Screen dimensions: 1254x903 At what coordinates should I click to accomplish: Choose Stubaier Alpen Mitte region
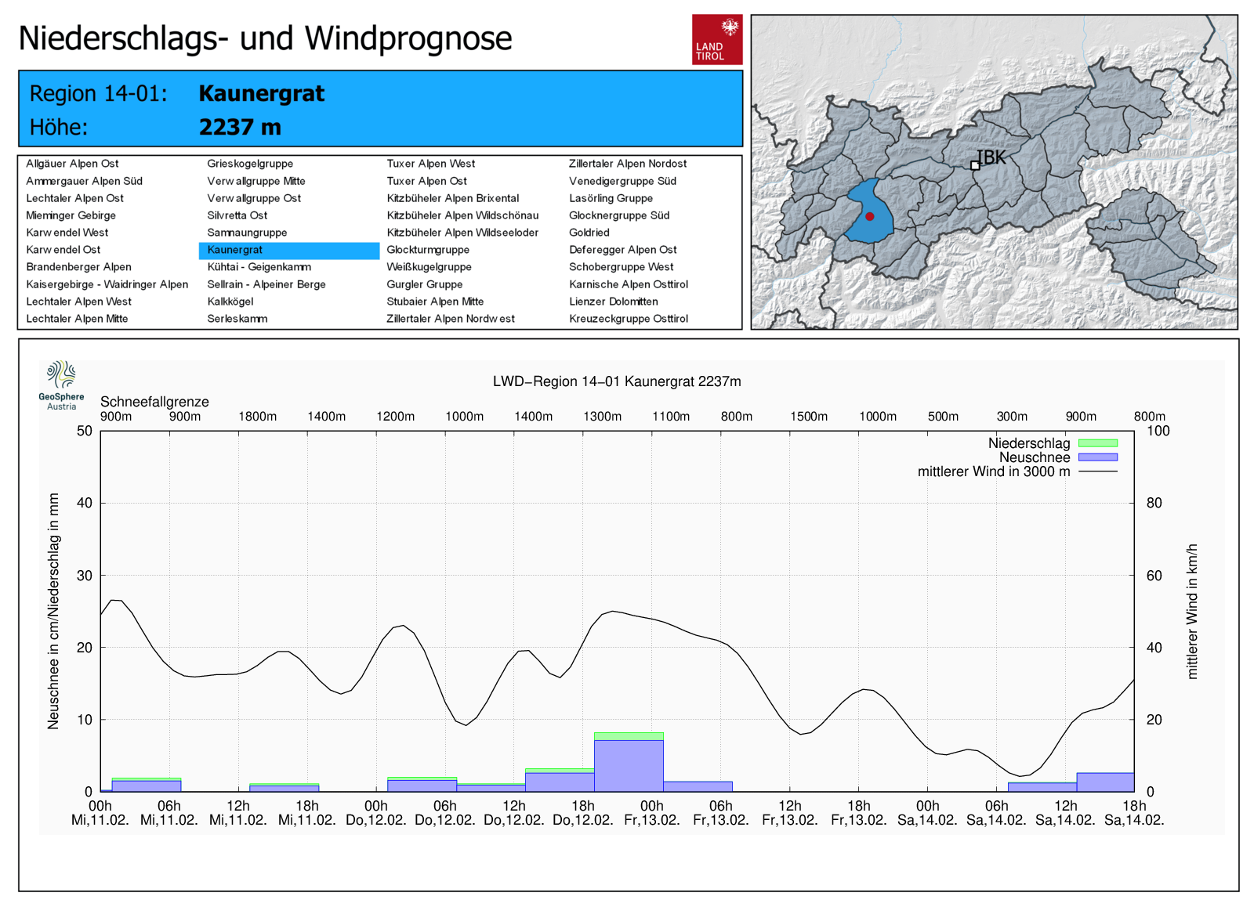435,302
